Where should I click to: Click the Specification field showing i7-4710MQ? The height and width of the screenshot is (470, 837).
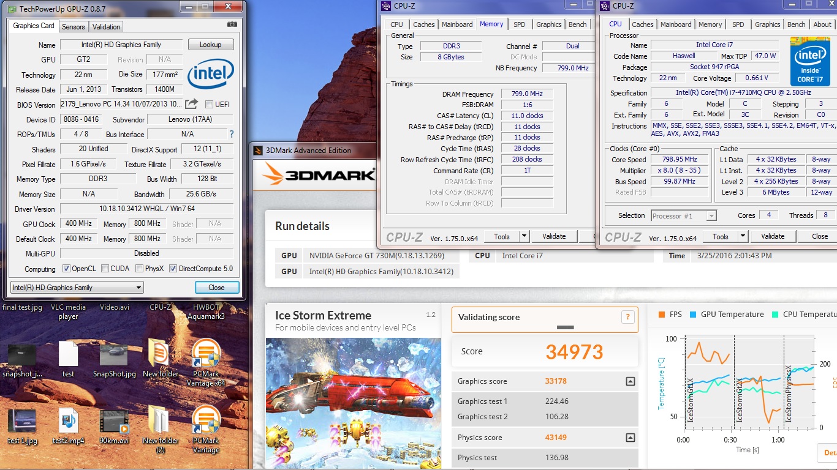(743, 93)
